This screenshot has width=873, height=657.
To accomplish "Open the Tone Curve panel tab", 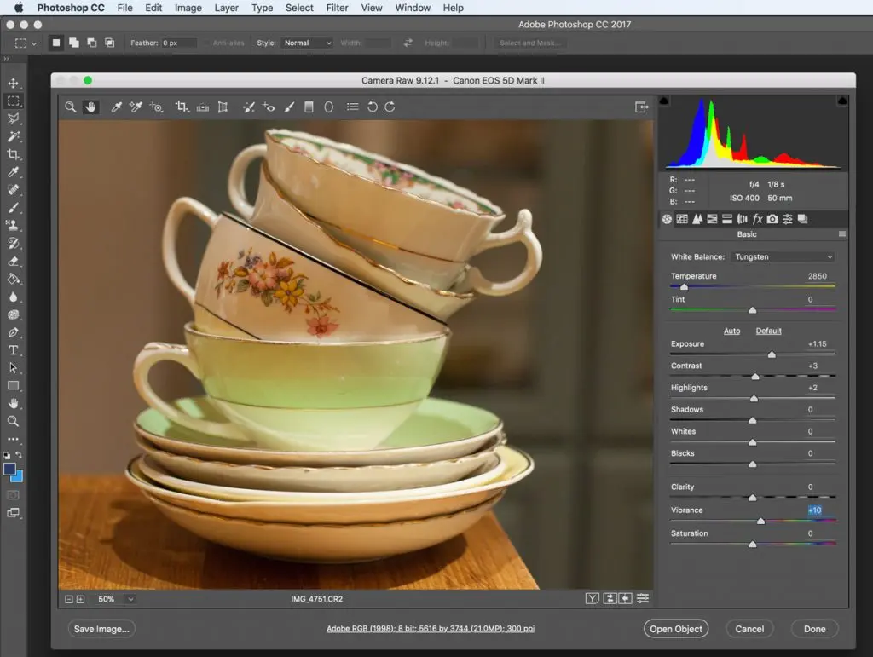I will tap(682, 219).
